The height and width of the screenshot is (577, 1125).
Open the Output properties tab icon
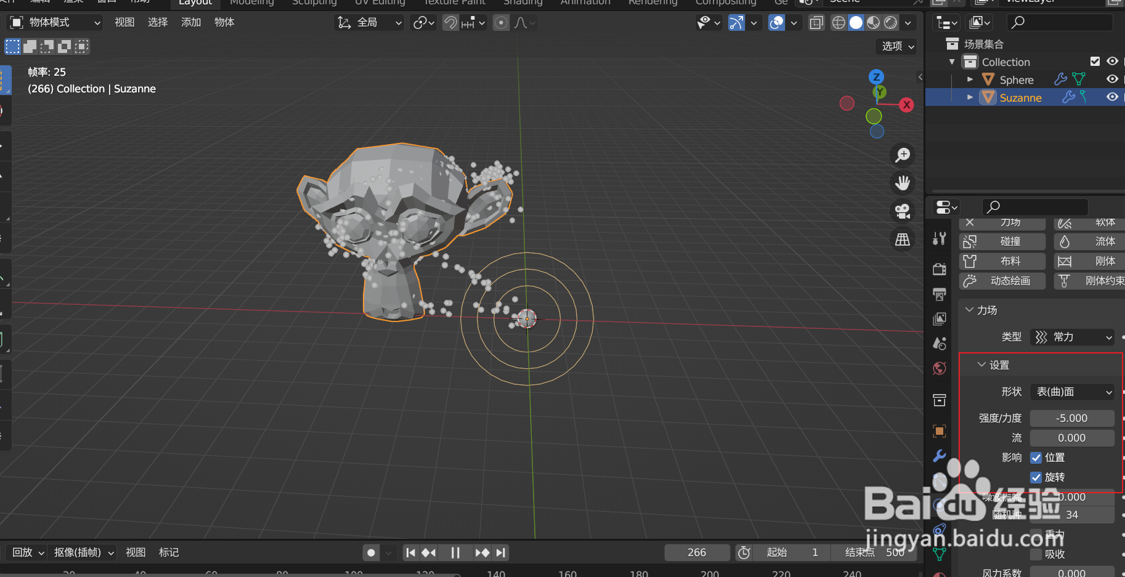(x=940, y=294)
